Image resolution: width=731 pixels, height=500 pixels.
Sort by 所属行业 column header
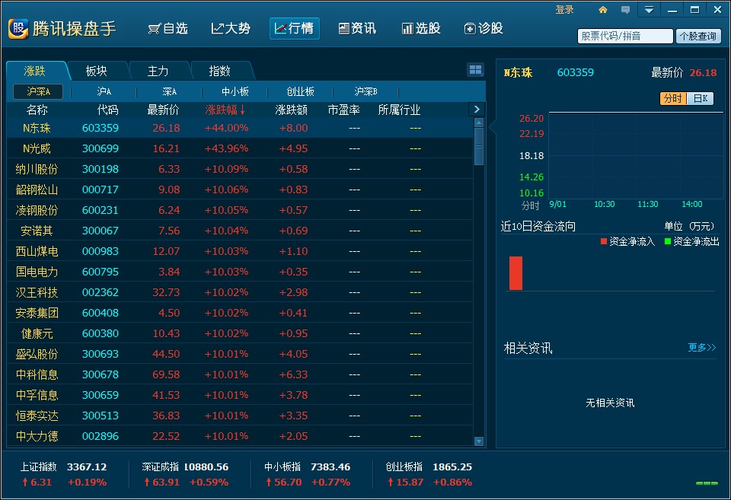pos(399,110)
